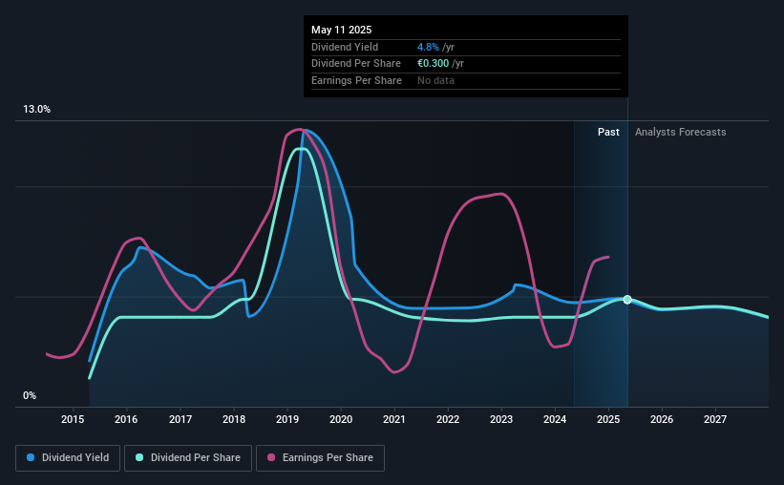The width and height of the screenshot is (784, 485).
Task: Toggle the Dividend Per Share legend button
Action: point(188,458)
